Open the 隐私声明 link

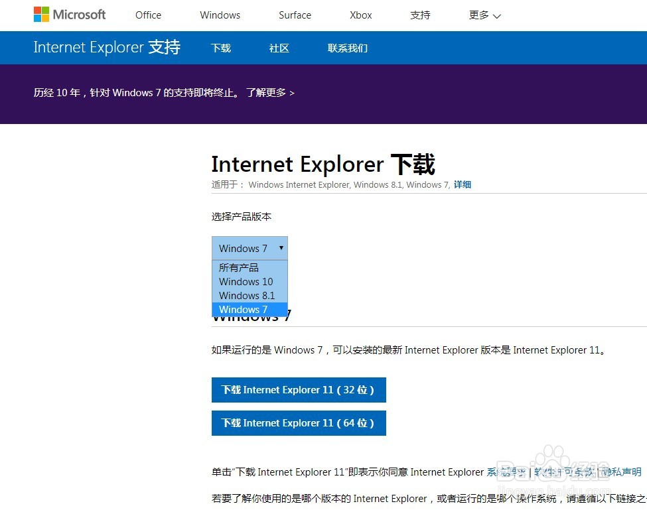pos(621,472)
